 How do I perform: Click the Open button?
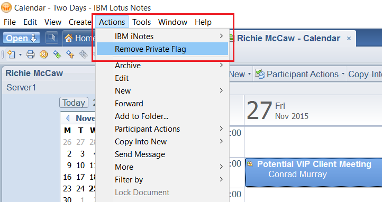tap(21, 38)
